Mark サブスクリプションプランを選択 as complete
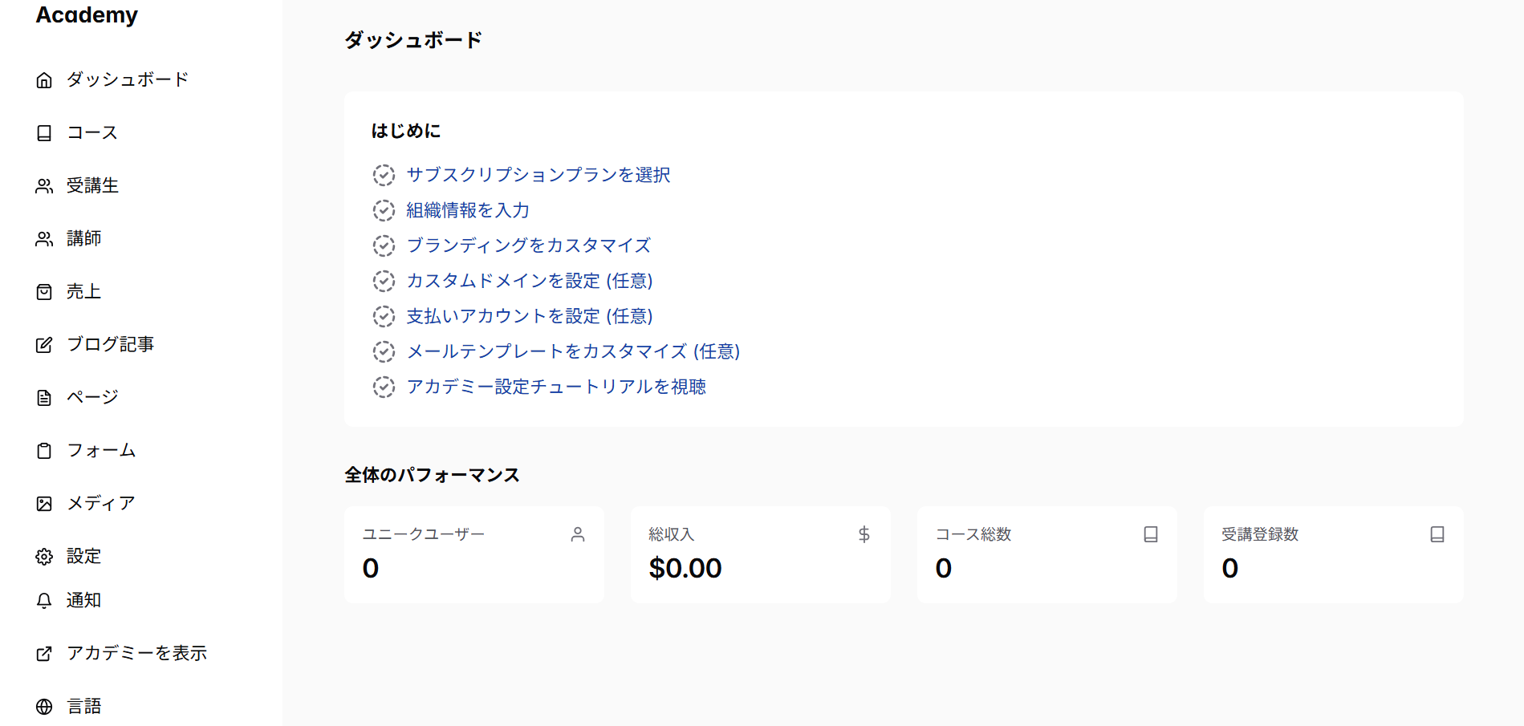Image resolution: width=1524 pixels, height=726 pixels. tap(384, 175)
